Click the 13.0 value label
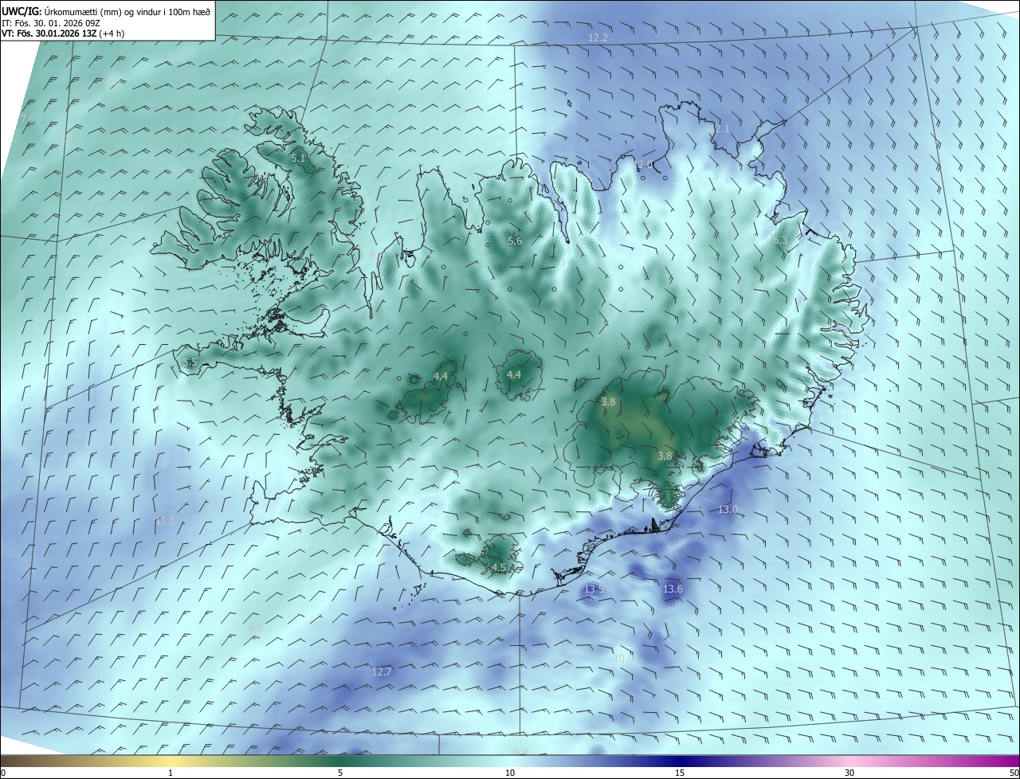This screenshot has width=1020, height=779. click(x=728, y=509)
